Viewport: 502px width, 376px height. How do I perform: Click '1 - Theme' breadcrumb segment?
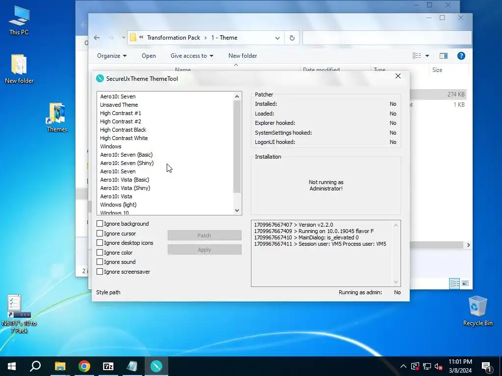(224, 38)
